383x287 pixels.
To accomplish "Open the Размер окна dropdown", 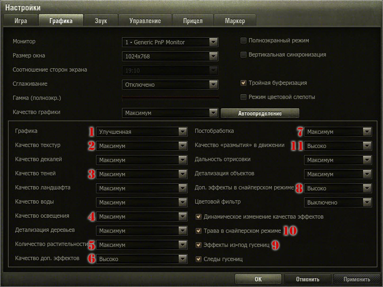I will (x=170, y=56).
